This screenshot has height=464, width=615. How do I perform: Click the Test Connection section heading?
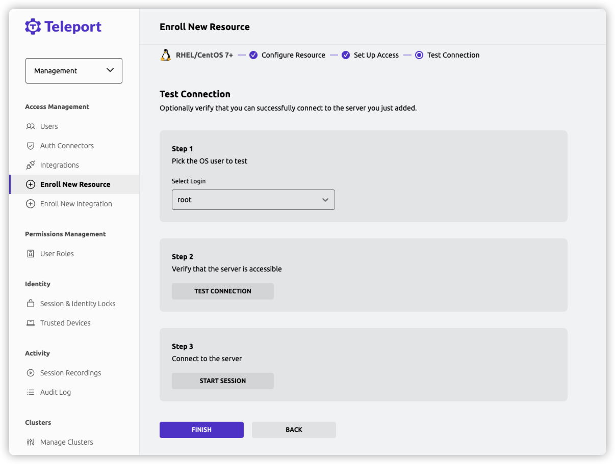coord(195,94)
